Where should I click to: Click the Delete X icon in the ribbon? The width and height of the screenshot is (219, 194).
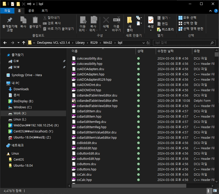pyautogui.click(x=106, y=20)
